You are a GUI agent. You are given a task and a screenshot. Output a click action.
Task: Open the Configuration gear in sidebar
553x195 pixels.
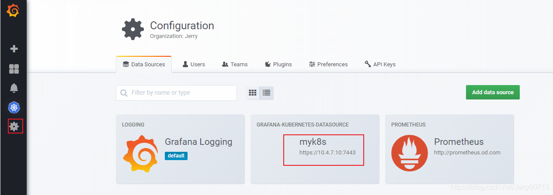click(x=14, y=127)
